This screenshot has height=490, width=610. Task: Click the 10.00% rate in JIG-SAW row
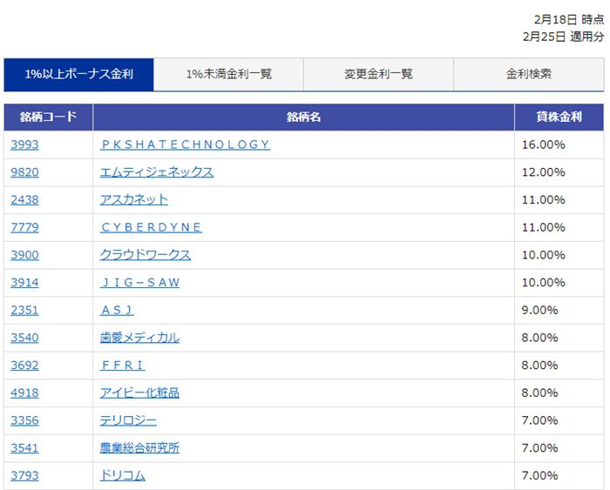pyautogui.click(x=544, y=283)
